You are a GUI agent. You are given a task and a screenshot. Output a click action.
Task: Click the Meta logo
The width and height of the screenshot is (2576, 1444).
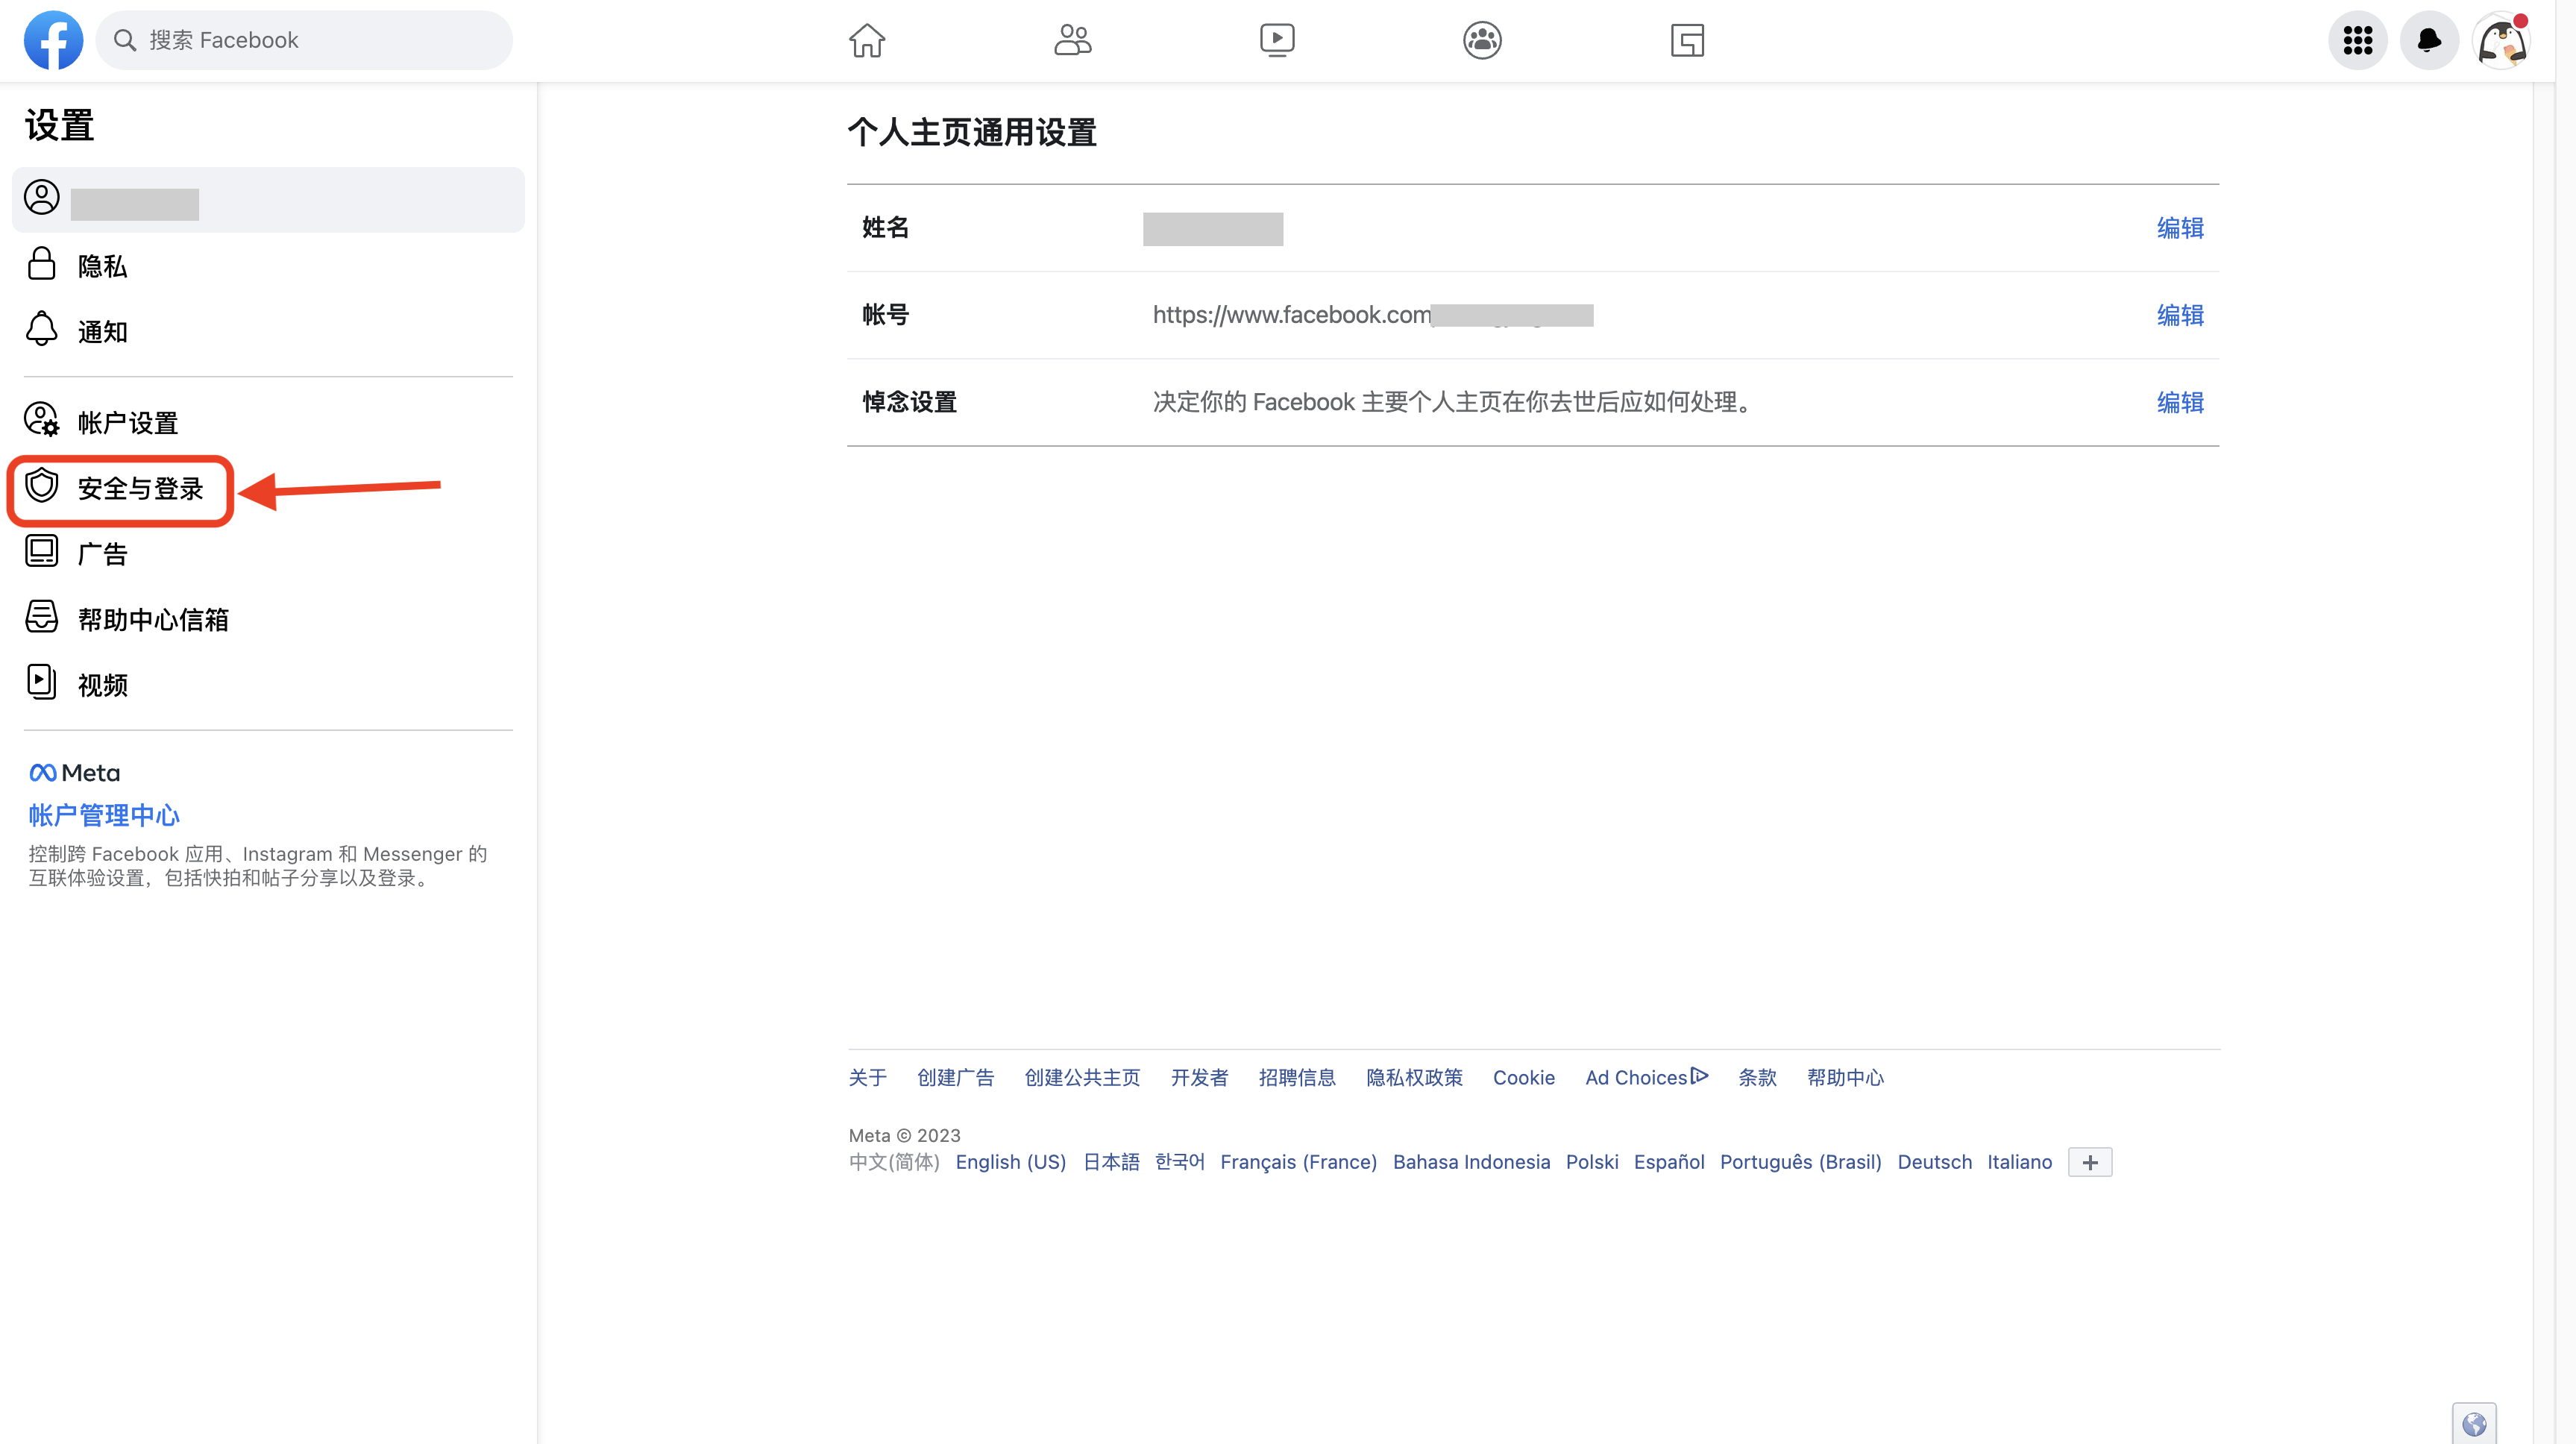(x=75, y=773)
